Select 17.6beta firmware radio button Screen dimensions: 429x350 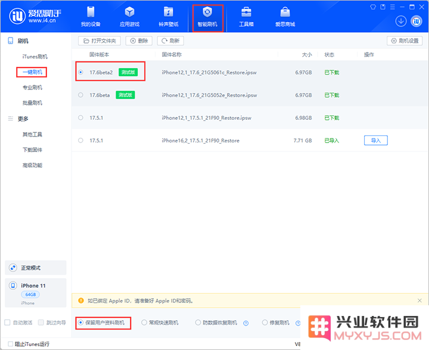click(x=80, y=95)
